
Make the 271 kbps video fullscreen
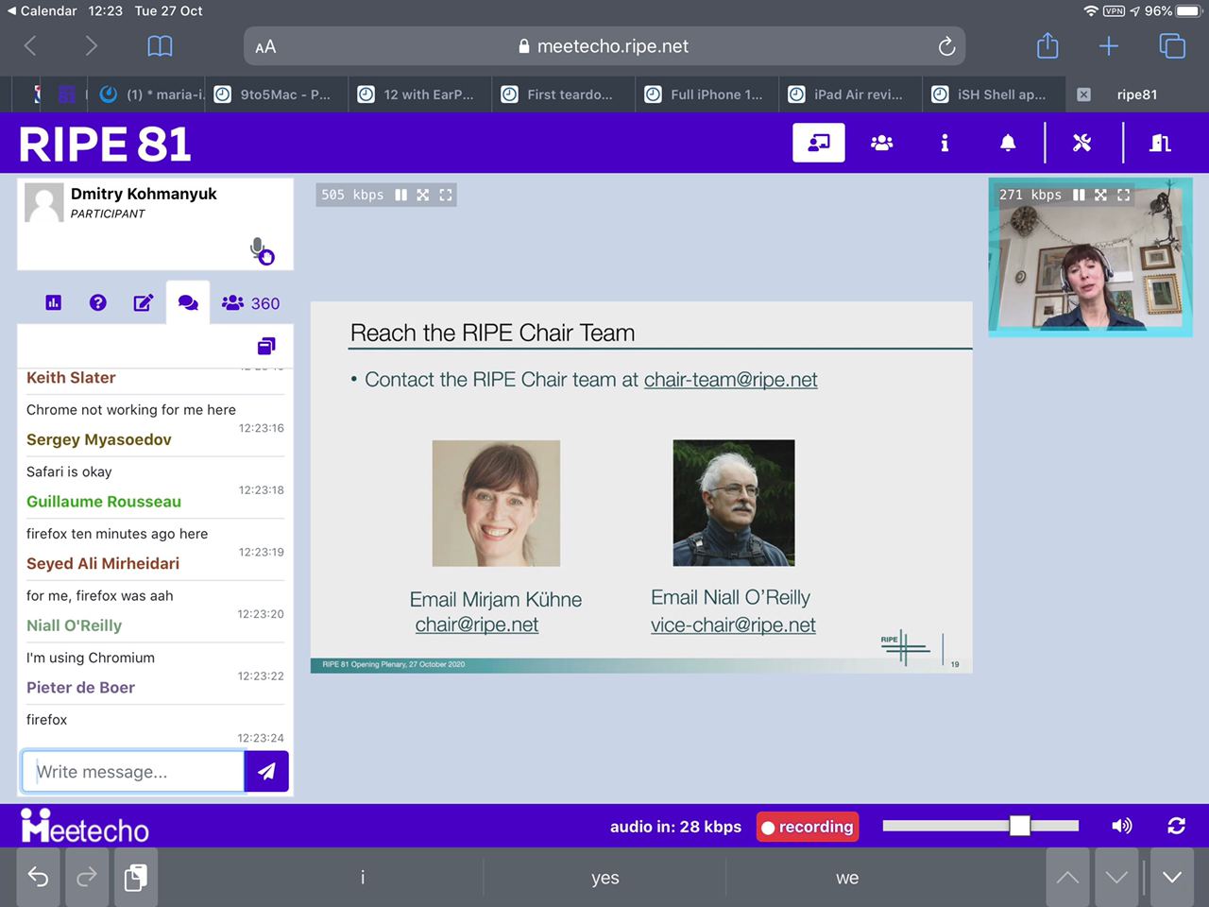1123,195
